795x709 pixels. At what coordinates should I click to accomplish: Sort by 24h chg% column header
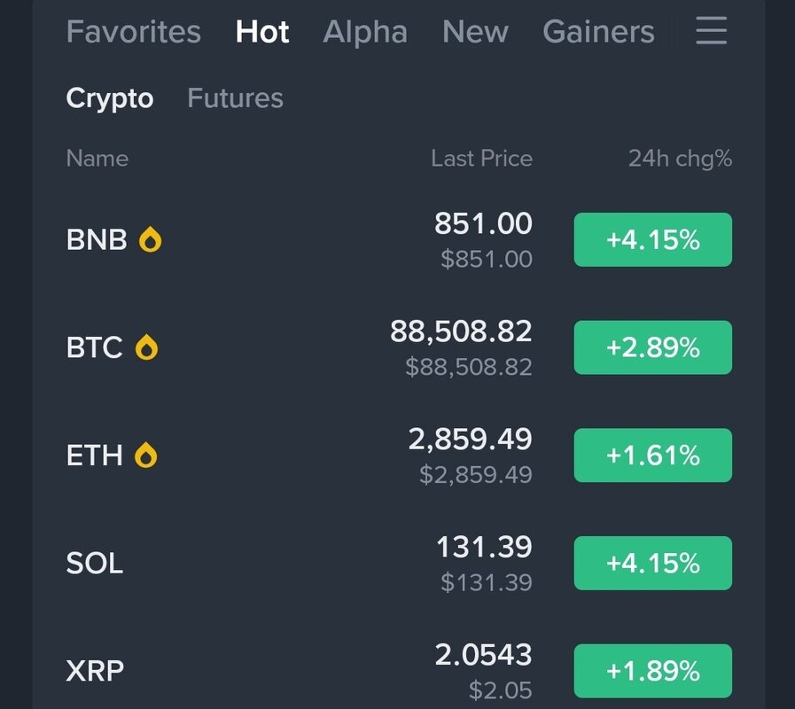tap(680, 159)
